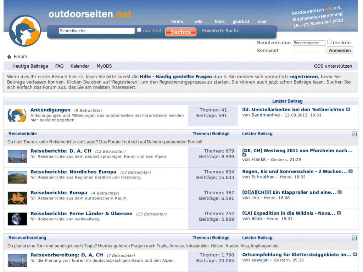The width and height of the screenshot is (363, 272).
Task: Click the outdoorseiten.net round logo
Action: tap(25, 31)
